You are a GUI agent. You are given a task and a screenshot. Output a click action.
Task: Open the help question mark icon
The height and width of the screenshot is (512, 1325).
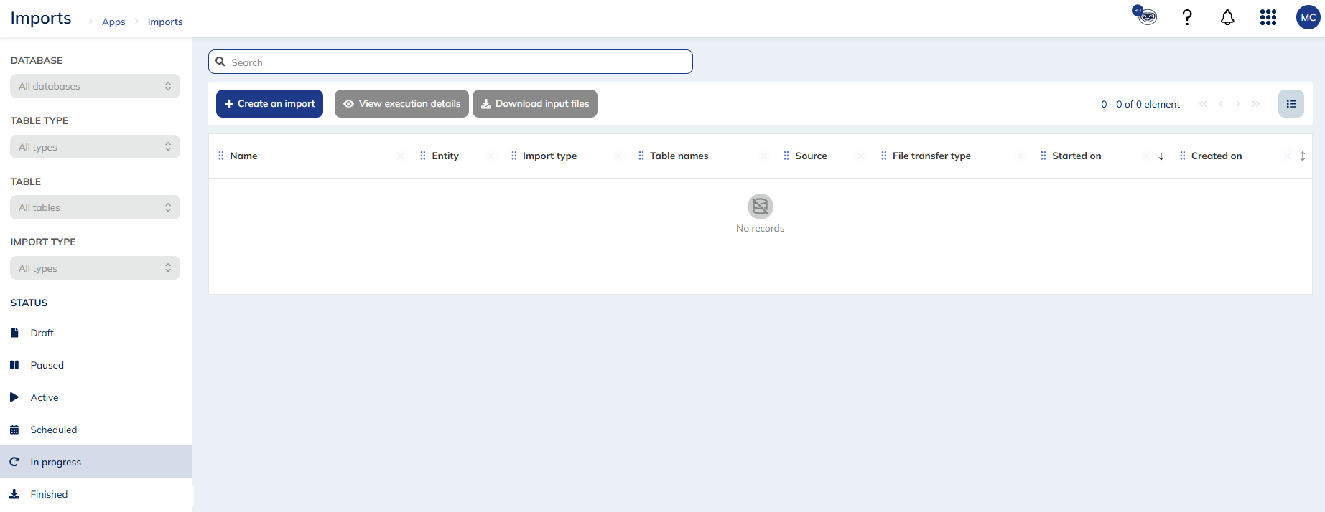[1187, 18]
